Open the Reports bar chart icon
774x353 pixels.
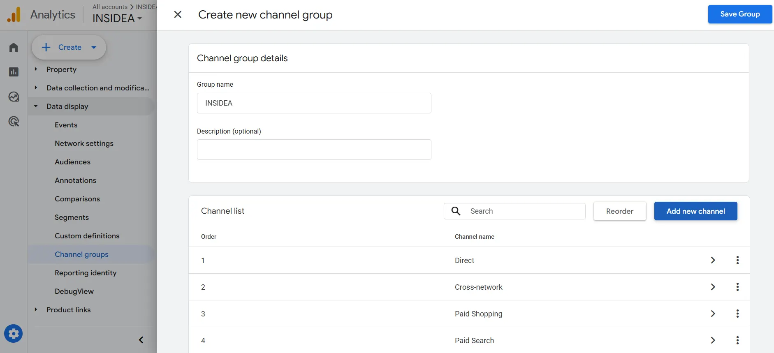click(x=14, y=72)
